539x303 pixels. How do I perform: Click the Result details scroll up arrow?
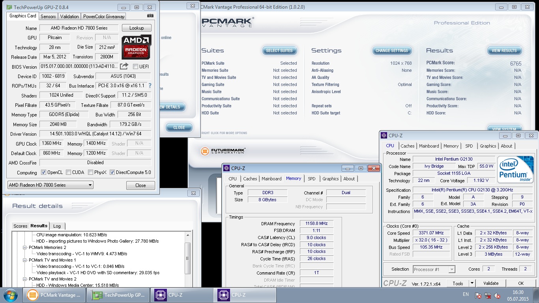[x=187, y=235]
